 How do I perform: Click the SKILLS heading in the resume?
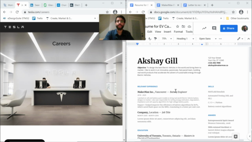click(211, 86)
